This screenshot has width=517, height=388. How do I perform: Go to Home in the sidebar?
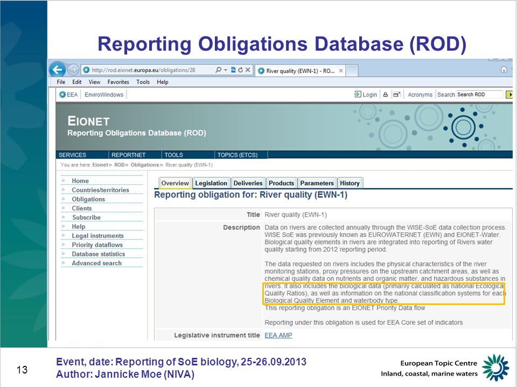tap(80, 181)
